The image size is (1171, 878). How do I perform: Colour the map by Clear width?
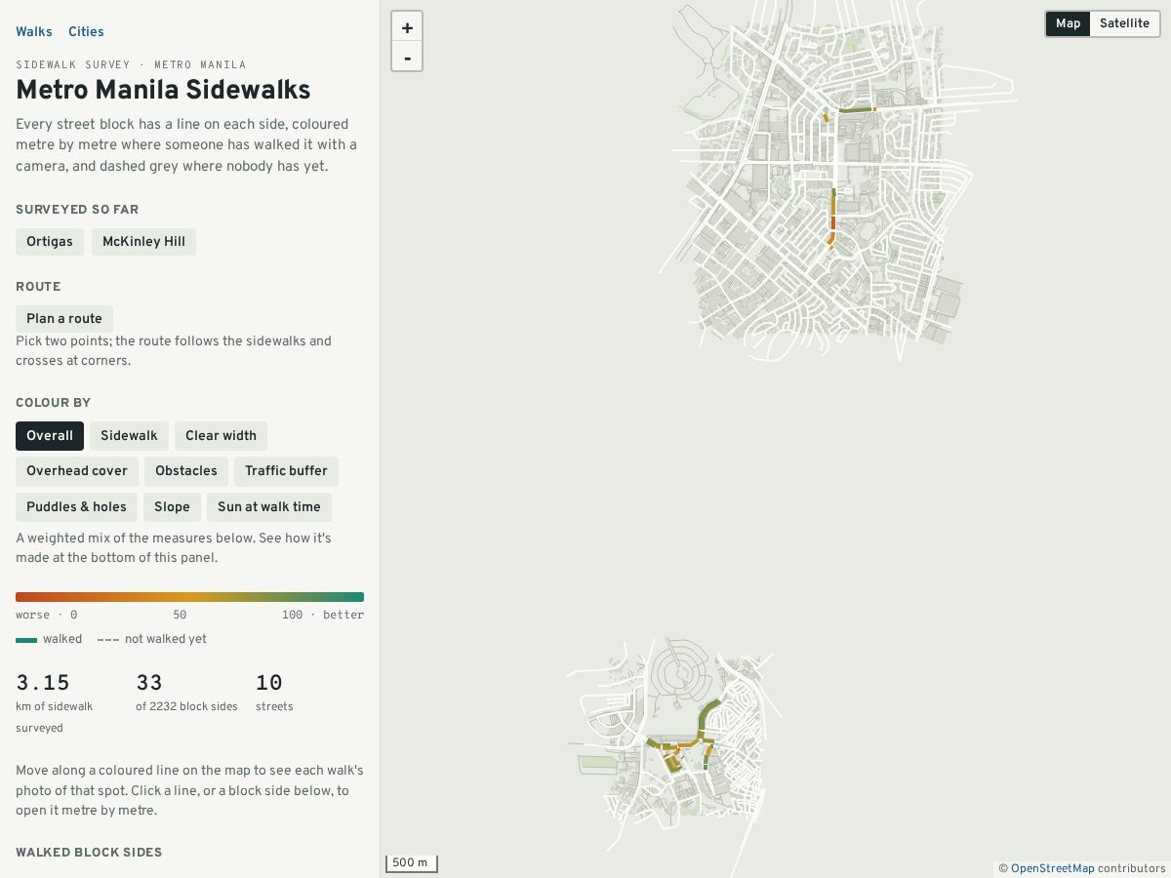point(221,436)
